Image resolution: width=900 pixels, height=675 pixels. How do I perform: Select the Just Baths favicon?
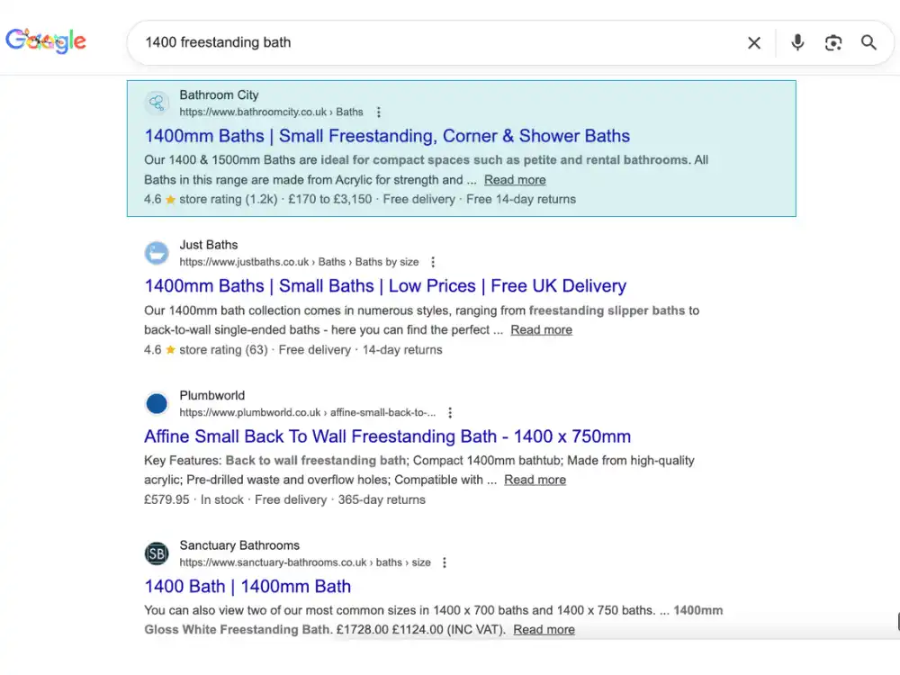(x=157, y=253)
